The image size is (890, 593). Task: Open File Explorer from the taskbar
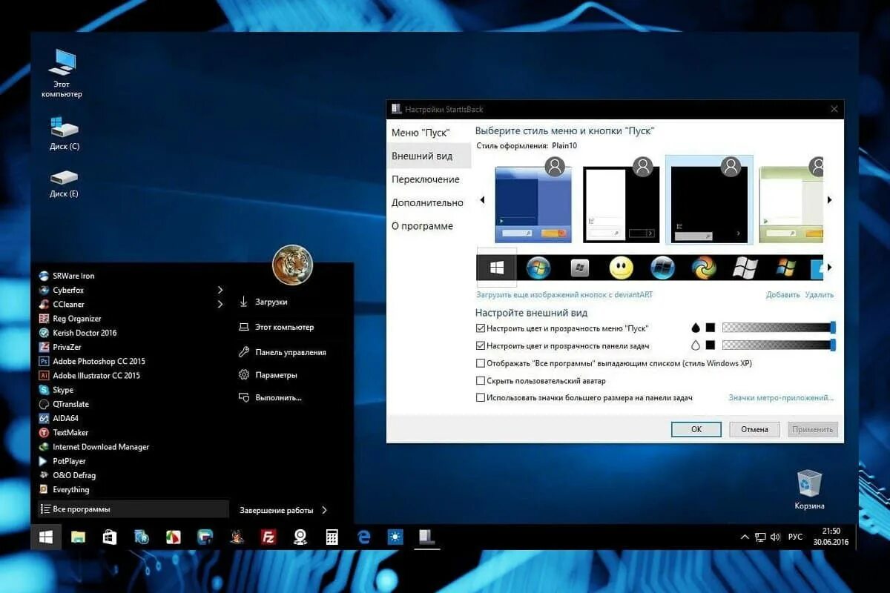[x=78, y=537]
